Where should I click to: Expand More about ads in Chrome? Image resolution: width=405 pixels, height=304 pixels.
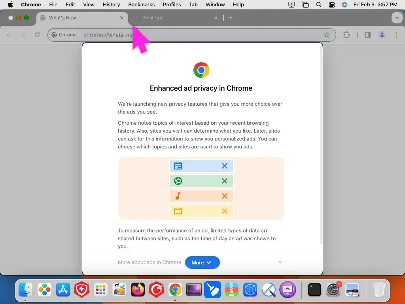tap(280, 262)
